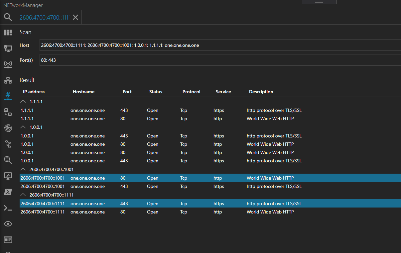Close the 2606:4700:4700::111 tab

(75, 17)
